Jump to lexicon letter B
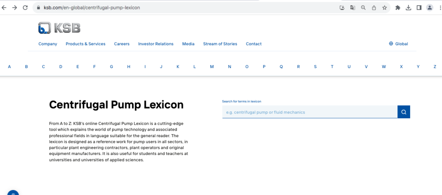 (x=26, y=66)
